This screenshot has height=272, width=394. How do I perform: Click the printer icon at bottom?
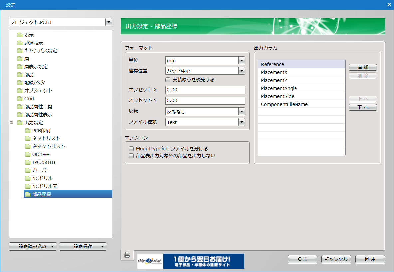click(127, 255)
